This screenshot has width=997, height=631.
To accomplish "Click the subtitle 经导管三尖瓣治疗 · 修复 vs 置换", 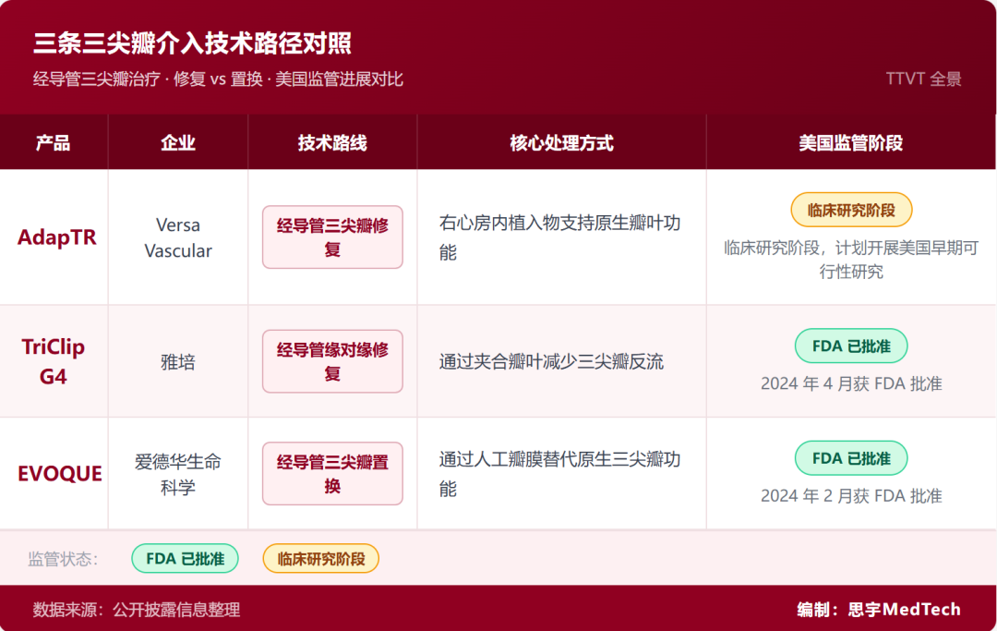I will pos(148,79).
